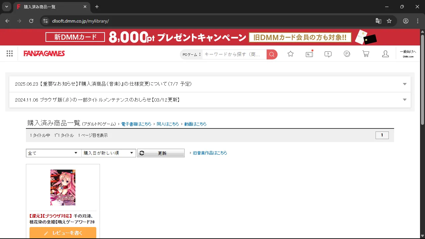Viewport: 425px width, 239px height.
Task: Open 同人はこちら link
Action: pos(168,124)
